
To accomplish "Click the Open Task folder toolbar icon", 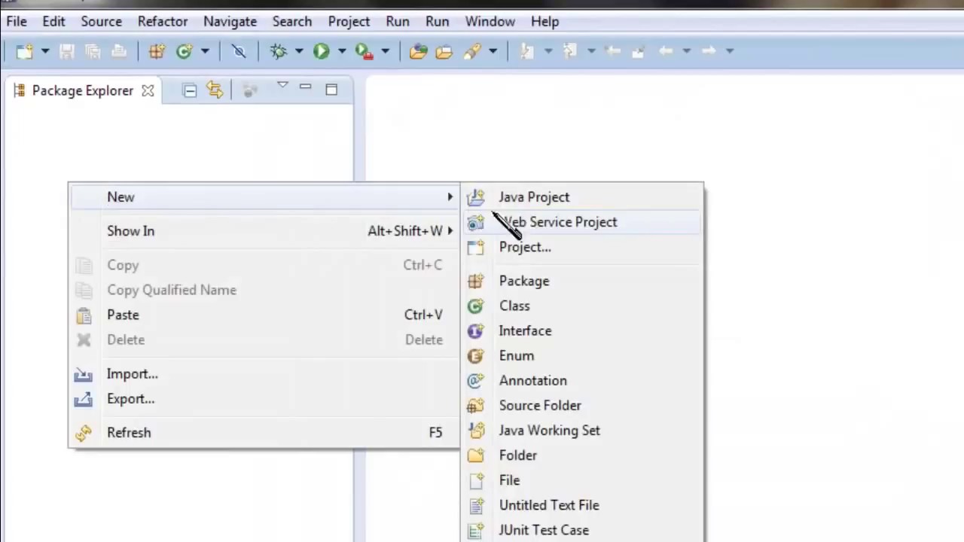I will point(444,51).
